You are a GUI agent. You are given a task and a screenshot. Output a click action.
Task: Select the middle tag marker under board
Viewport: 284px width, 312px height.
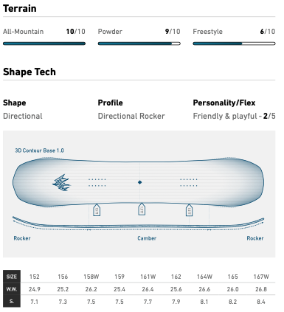142,209
